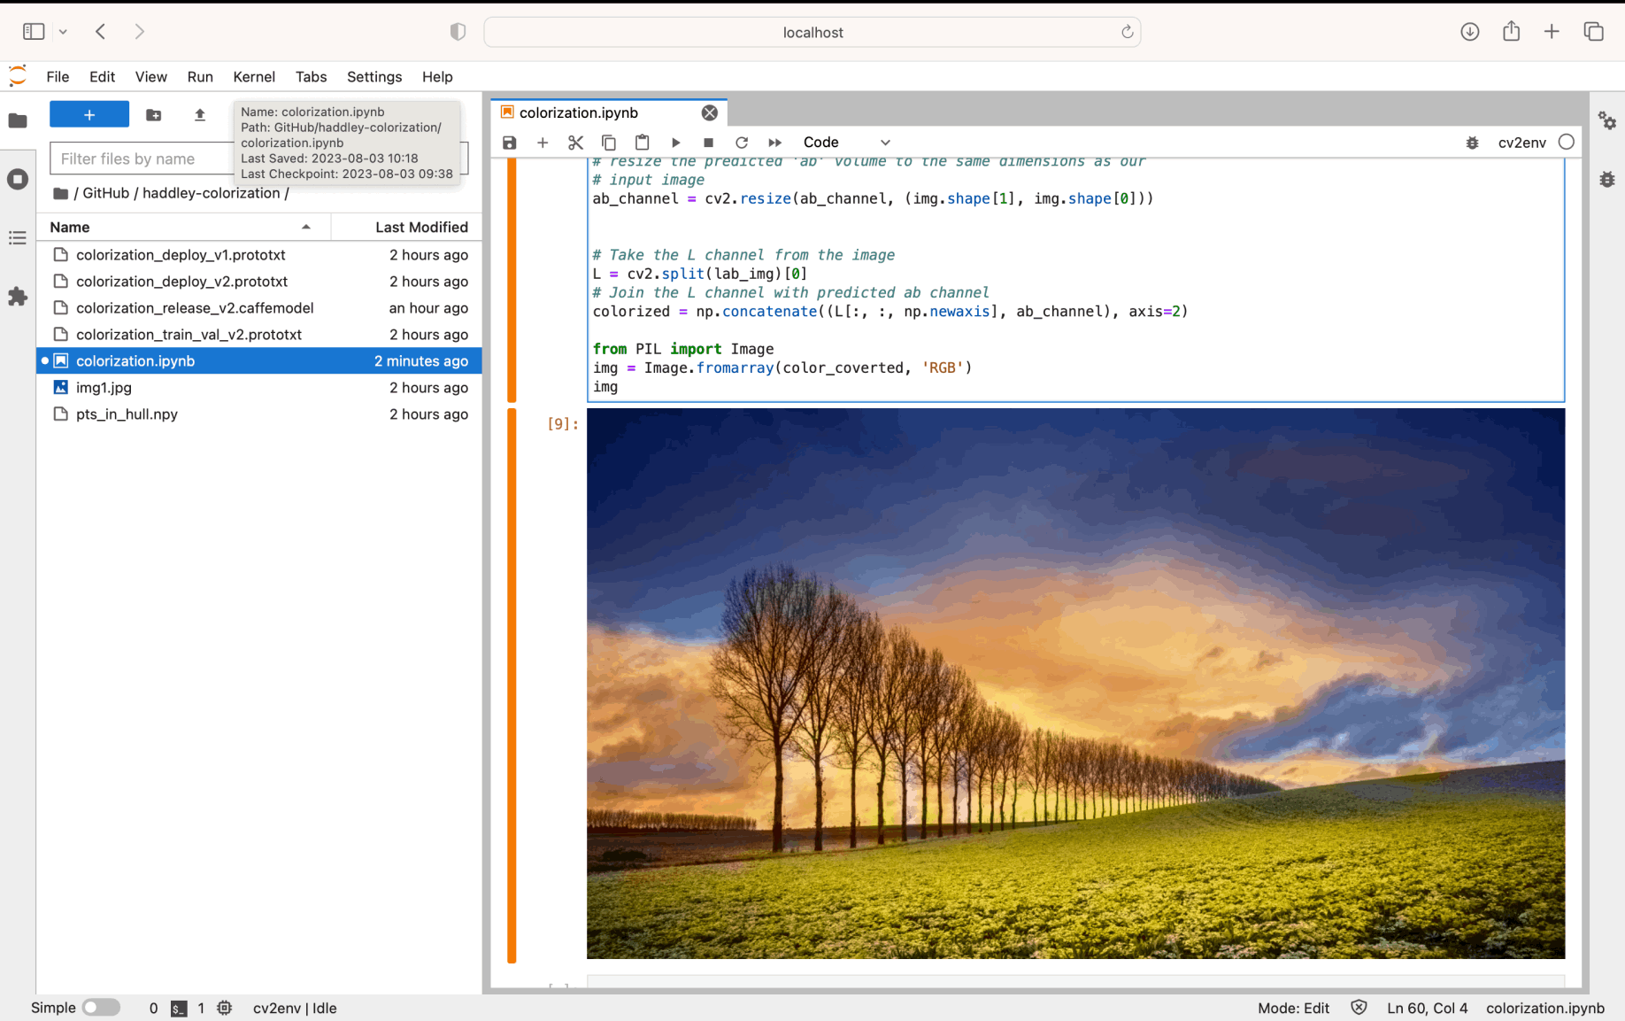This screenshot has height=1021, width=1625.
Task: Run the selected cell with play icon
Action: pos(675,143)
